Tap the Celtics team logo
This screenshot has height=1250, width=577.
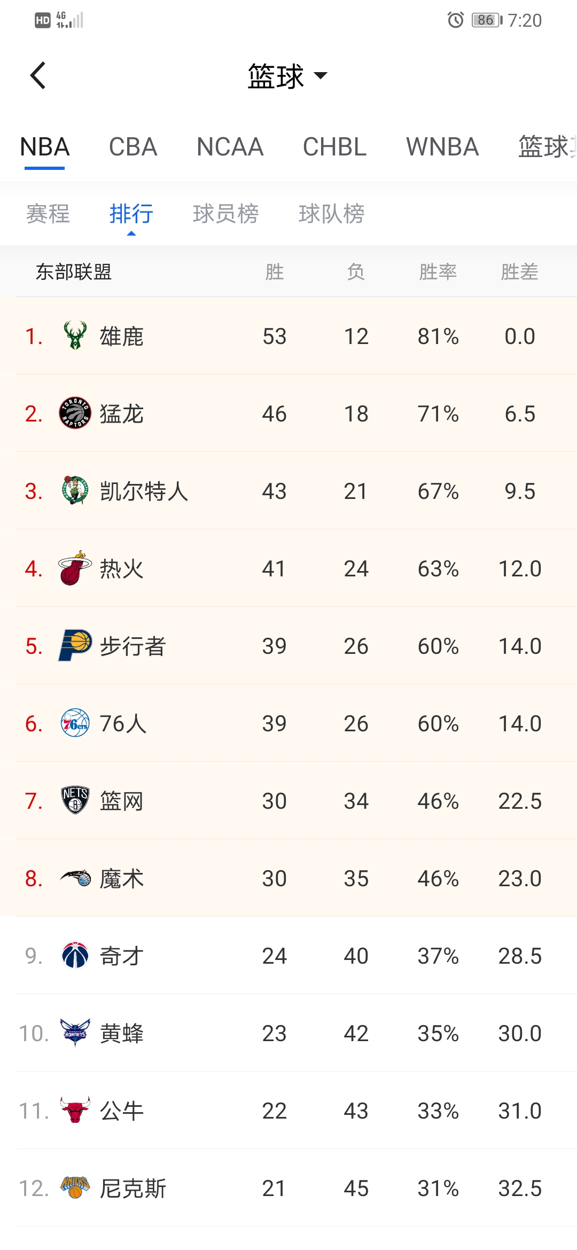[x=75, y=491]
